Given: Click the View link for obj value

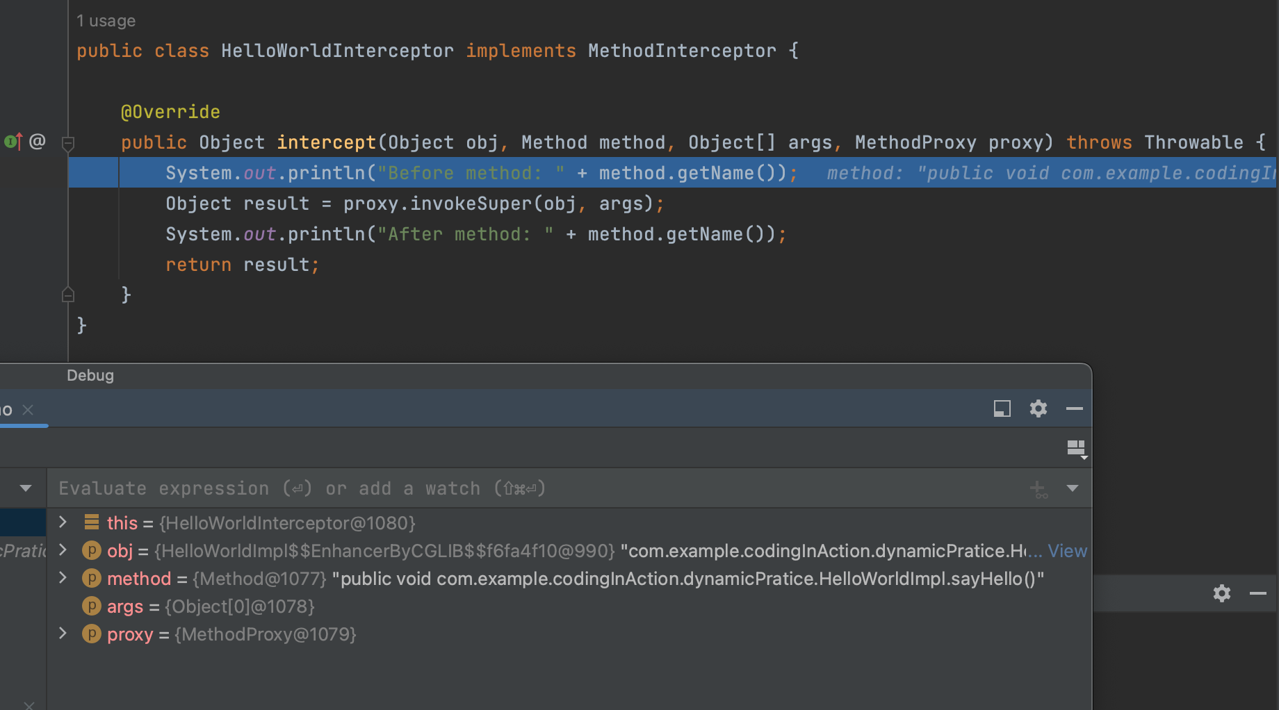Looking at the screenshot, I should (x=1067, y=551).
